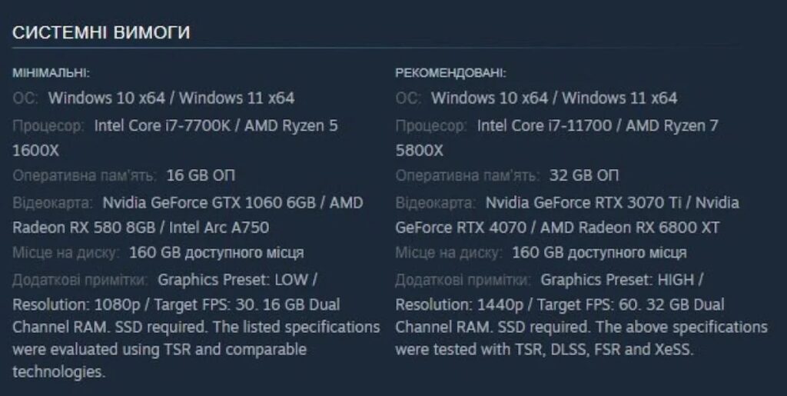Select the РЕКОМЕНДОВАНІ section label
787x396 pixels.
point(450,73)
